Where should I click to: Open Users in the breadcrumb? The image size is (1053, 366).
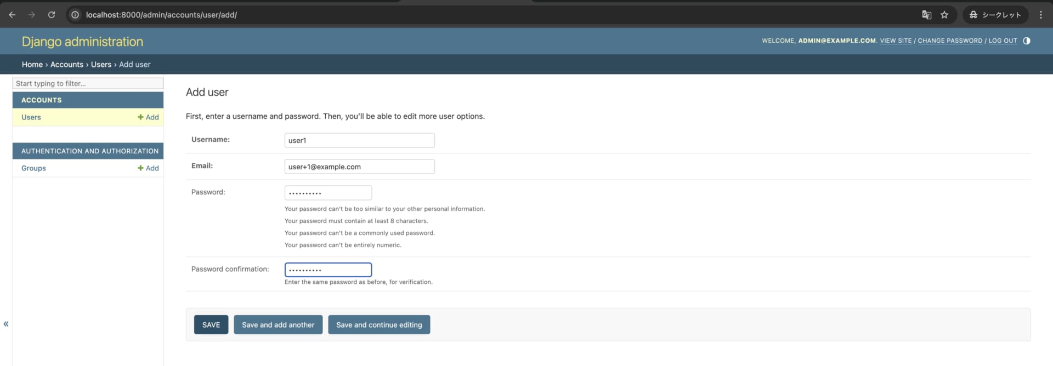pos(101,64)
